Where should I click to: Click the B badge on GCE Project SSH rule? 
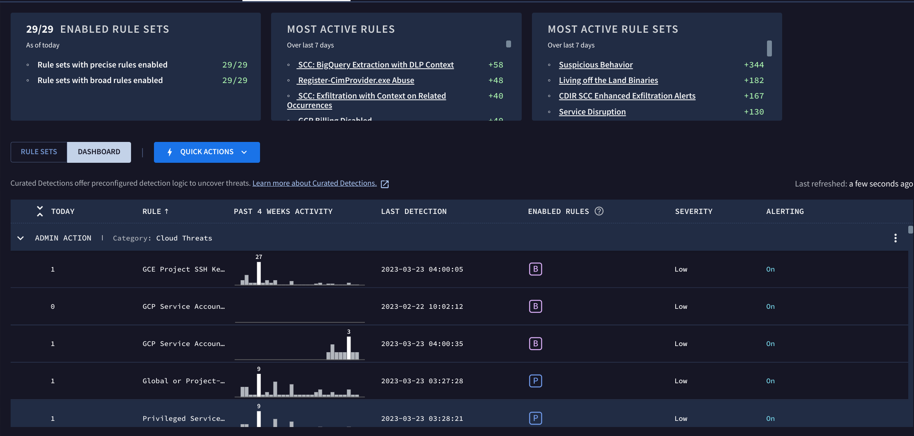tap(535, 269)
